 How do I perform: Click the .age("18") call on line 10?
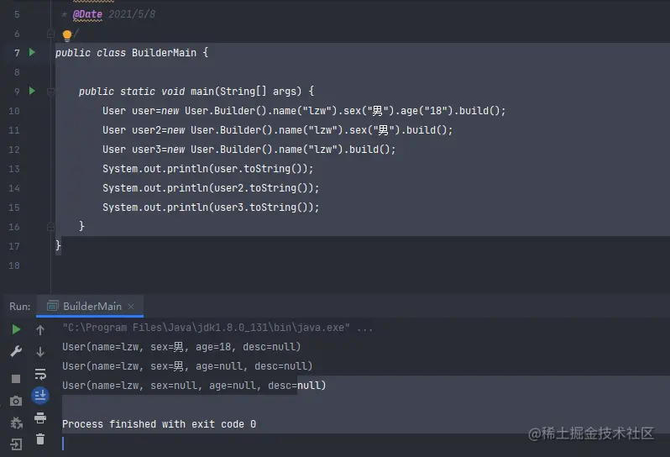tap(425, 111)
